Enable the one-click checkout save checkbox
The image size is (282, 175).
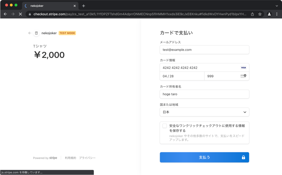point(165,126)
